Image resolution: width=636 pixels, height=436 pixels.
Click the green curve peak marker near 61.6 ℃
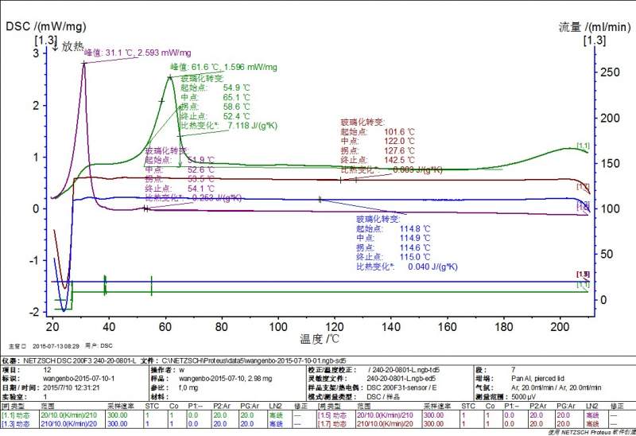click(170, 76)
